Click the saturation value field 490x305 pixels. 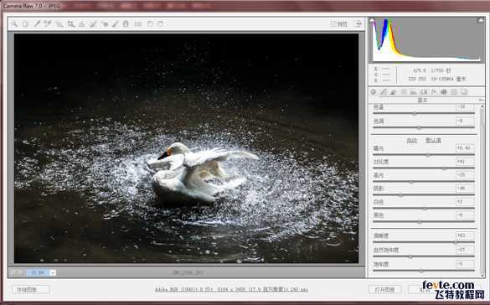[x=465, y=264]
